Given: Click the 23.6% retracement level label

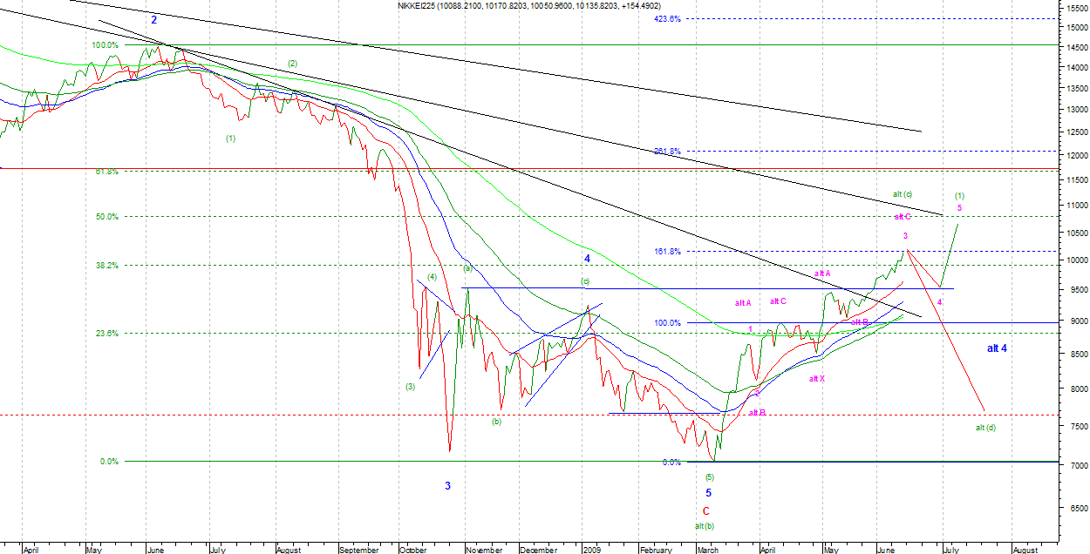Looking at the screenshot, I should (106, 333).
